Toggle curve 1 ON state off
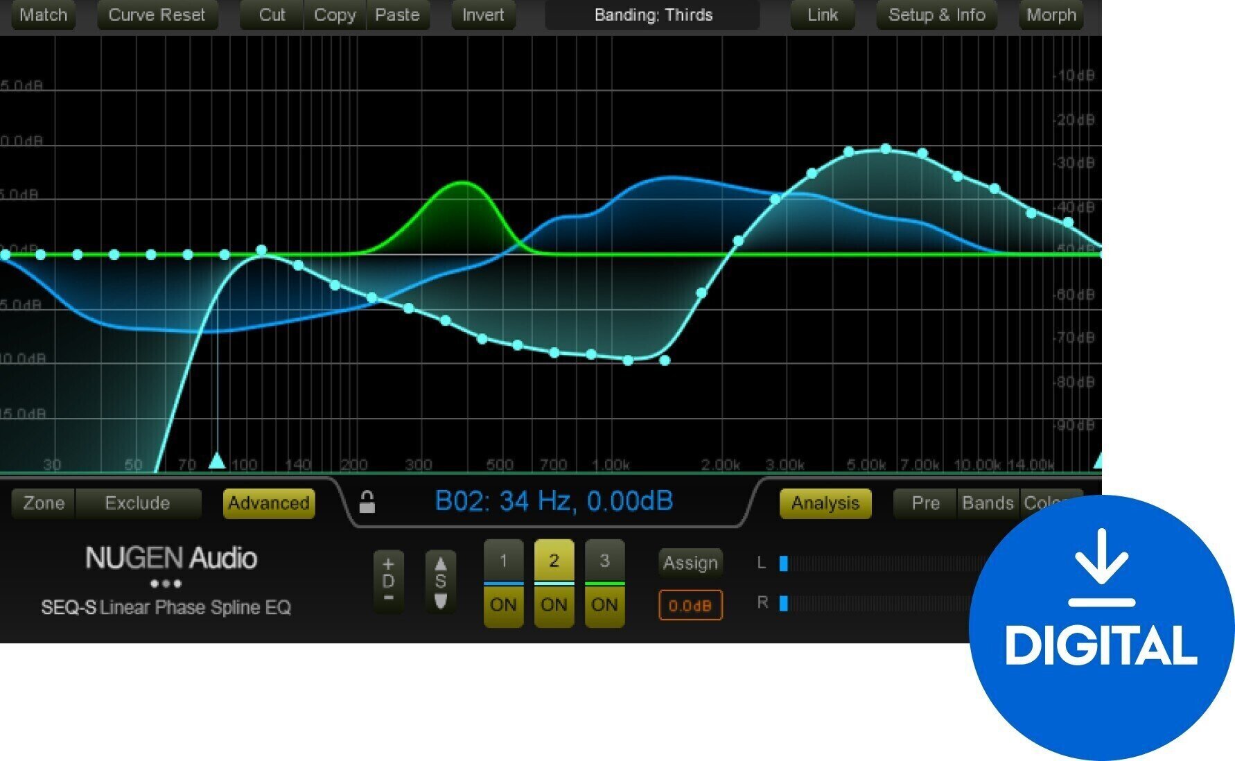The width and height of the screenshot is (1235, 761). [x=504, y=604]
